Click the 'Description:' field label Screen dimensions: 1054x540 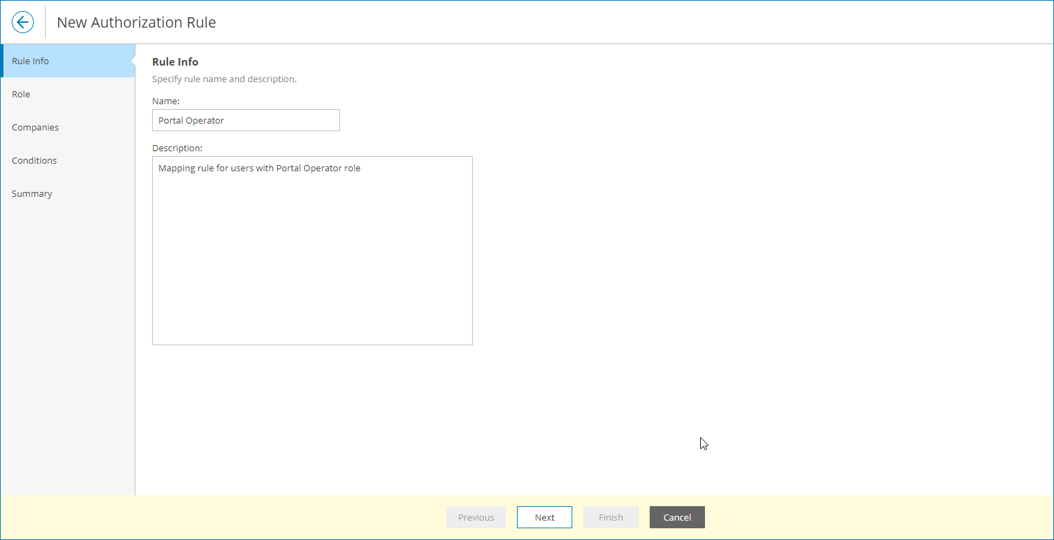(178, 148)
